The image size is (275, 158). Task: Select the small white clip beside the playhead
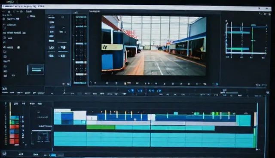click(152, 117)
